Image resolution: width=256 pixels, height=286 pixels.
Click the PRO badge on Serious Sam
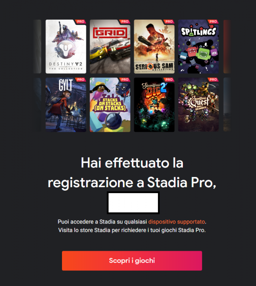coord(169,22)
